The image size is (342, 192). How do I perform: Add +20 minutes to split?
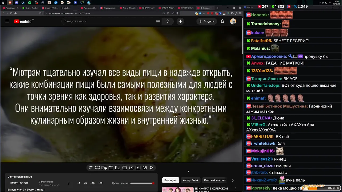(x=100, y=183)
